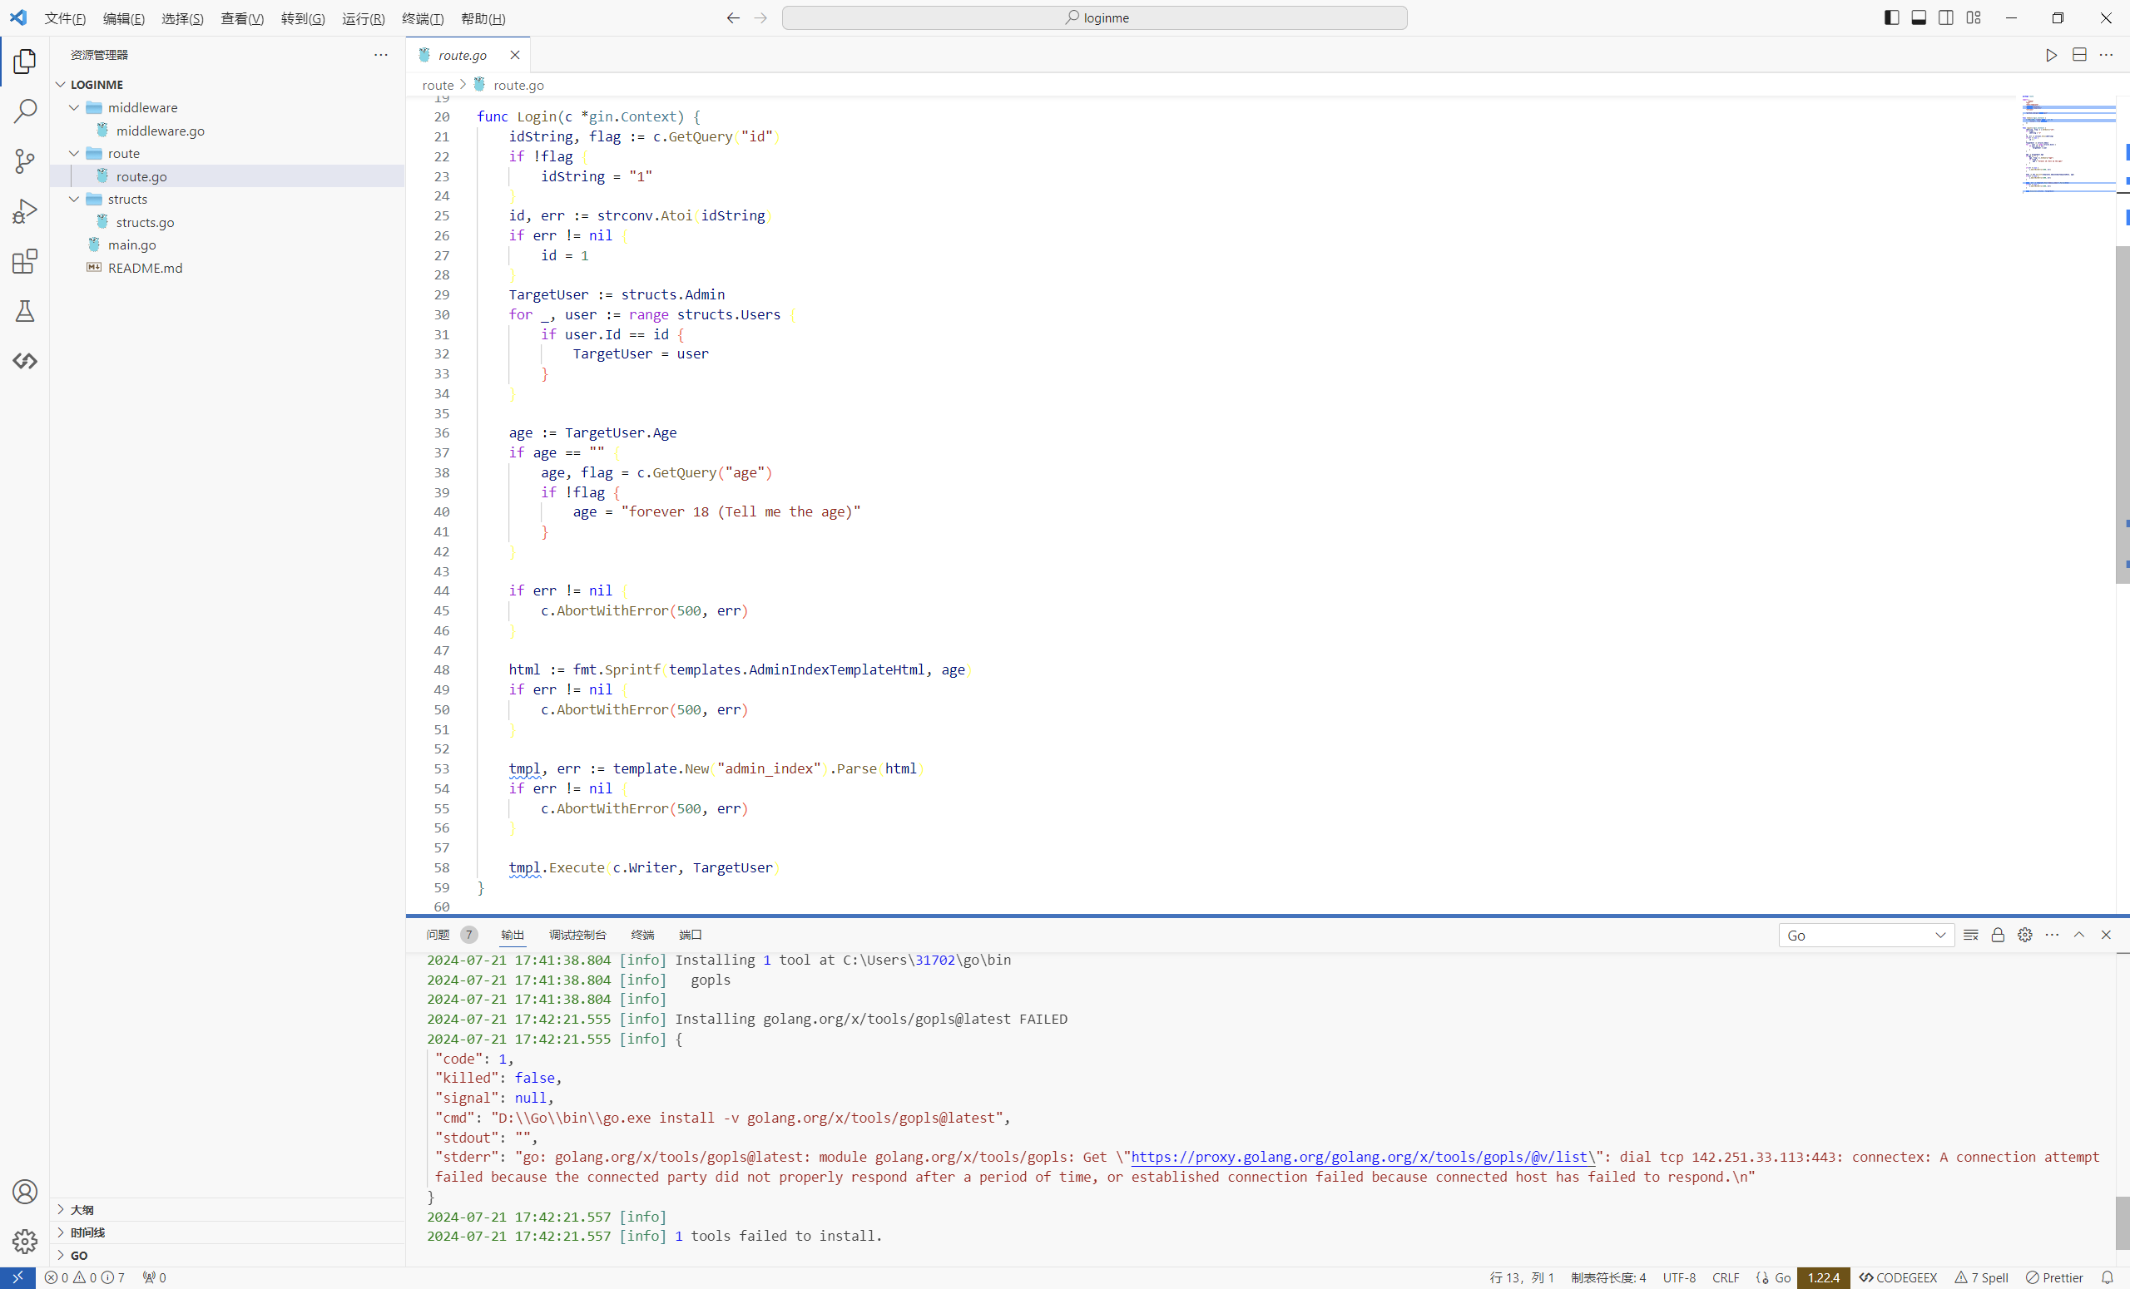Open Run and Debug view
2130x1289 pixels.
(25, 210)
